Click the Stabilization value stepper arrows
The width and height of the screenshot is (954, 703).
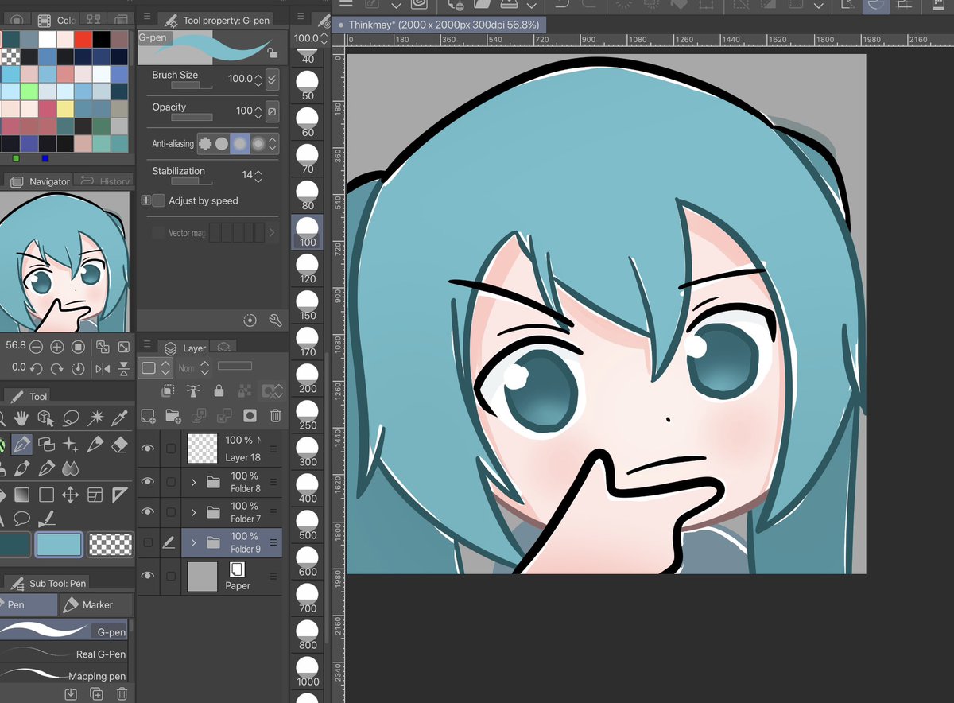[258, 175]
